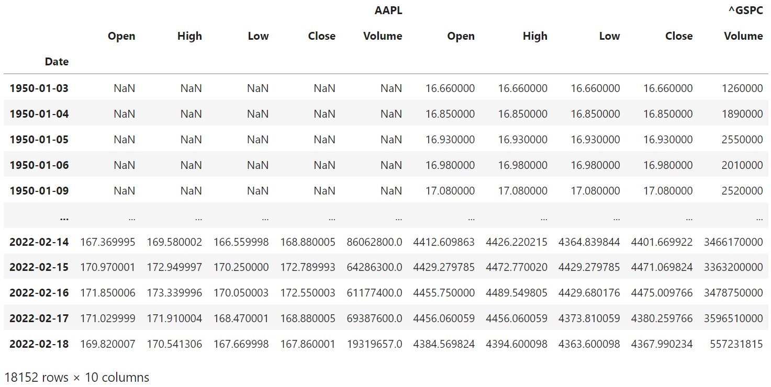771x387 pixels.
Task: Click the cell value 4384.569824
Action: pos(444,344)
